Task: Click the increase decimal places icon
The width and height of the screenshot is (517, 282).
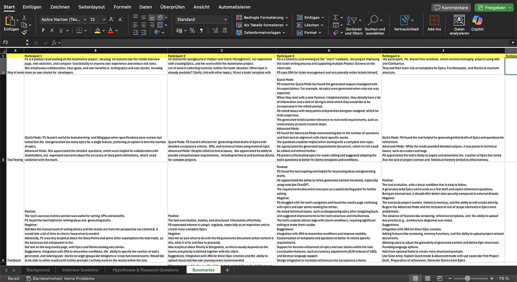Action: click(x=215, y=30)
